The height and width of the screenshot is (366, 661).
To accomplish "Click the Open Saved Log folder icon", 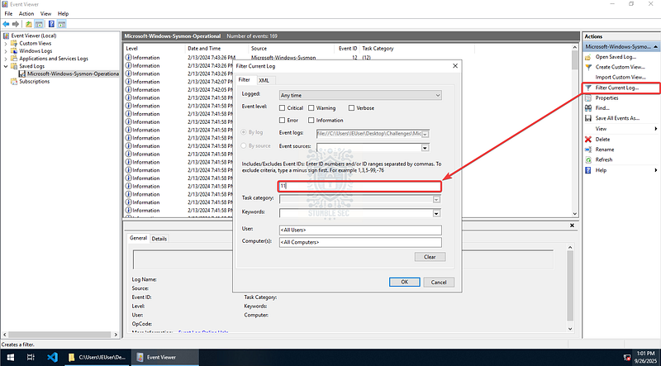I will [588, 56].
